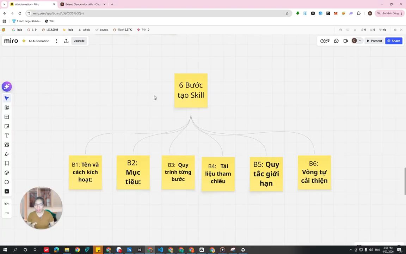Image resolution: width=406 pixels, height=254 pixels.
Task: Select the Comment tool in left toolbar
Action: click(7, 182)
